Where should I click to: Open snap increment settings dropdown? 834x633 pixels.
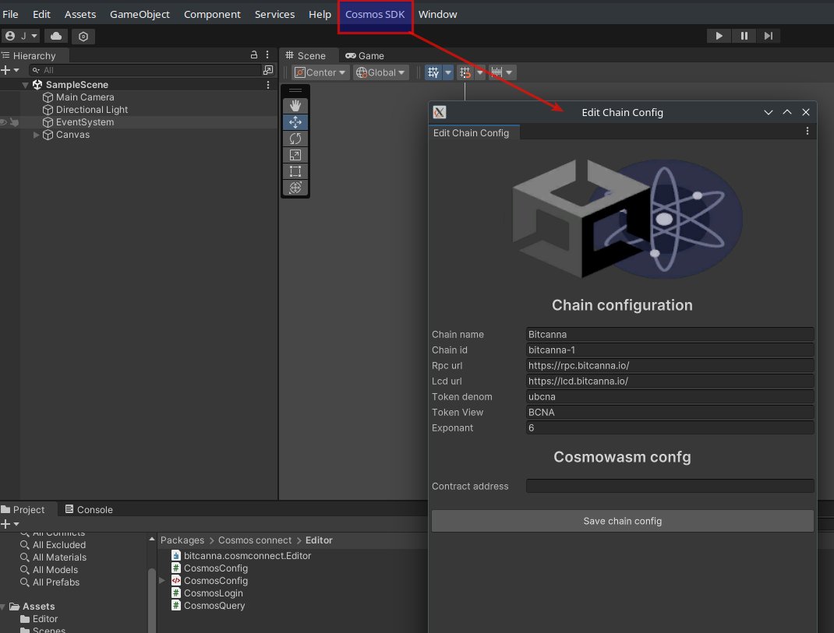coord(509,72)
